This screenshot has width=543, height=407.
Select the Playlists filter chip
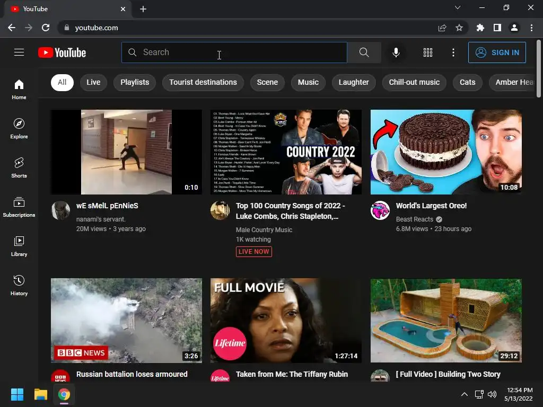pos(135,82)
